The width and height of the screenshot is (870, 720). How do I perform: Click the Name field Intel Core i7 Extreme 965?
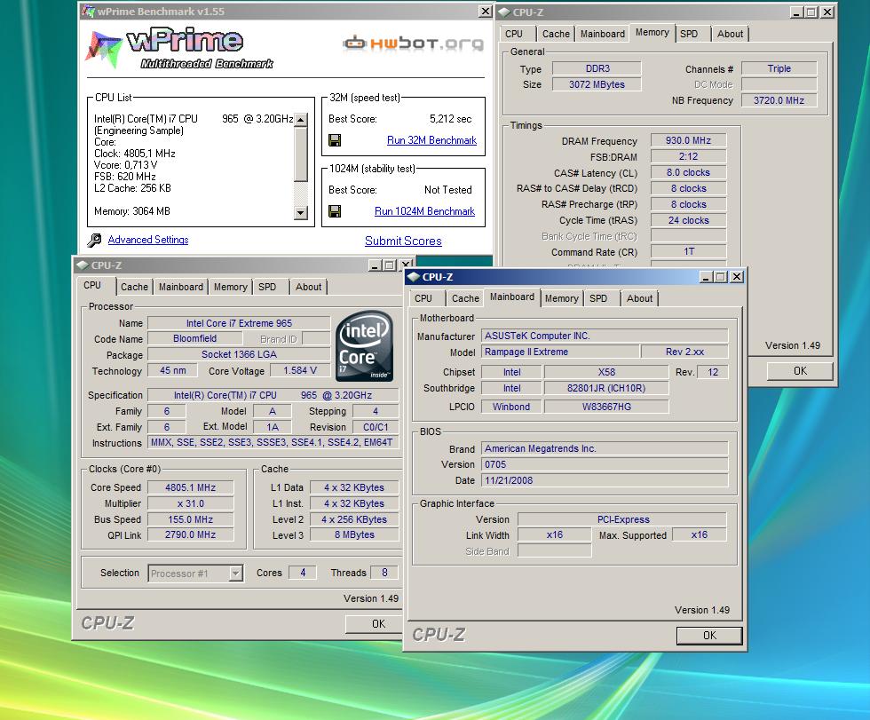tap(239, 323)
